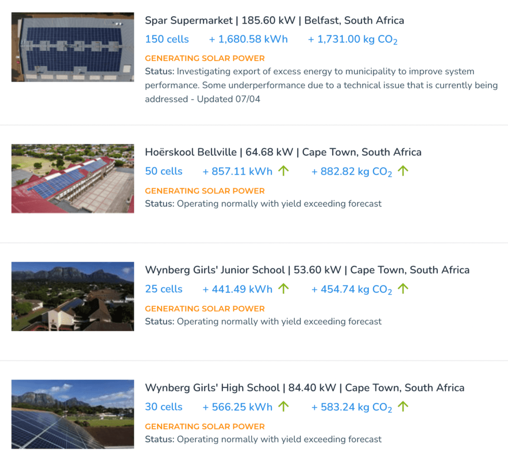Select the 50 cells link
508x464 pixels.
pos(164,171)
